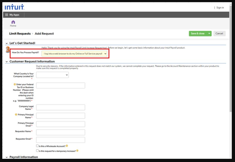Screen dimensions: 235x162
Task: Click info icon beside Primary Principal Name
Action: point(16,114)
